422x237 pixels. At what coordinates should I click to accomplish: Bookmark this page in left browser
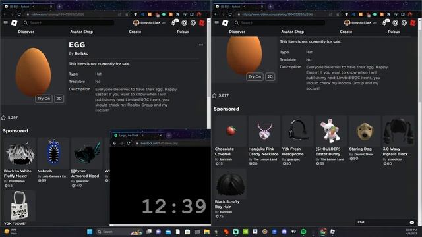(x=127, y=14)
